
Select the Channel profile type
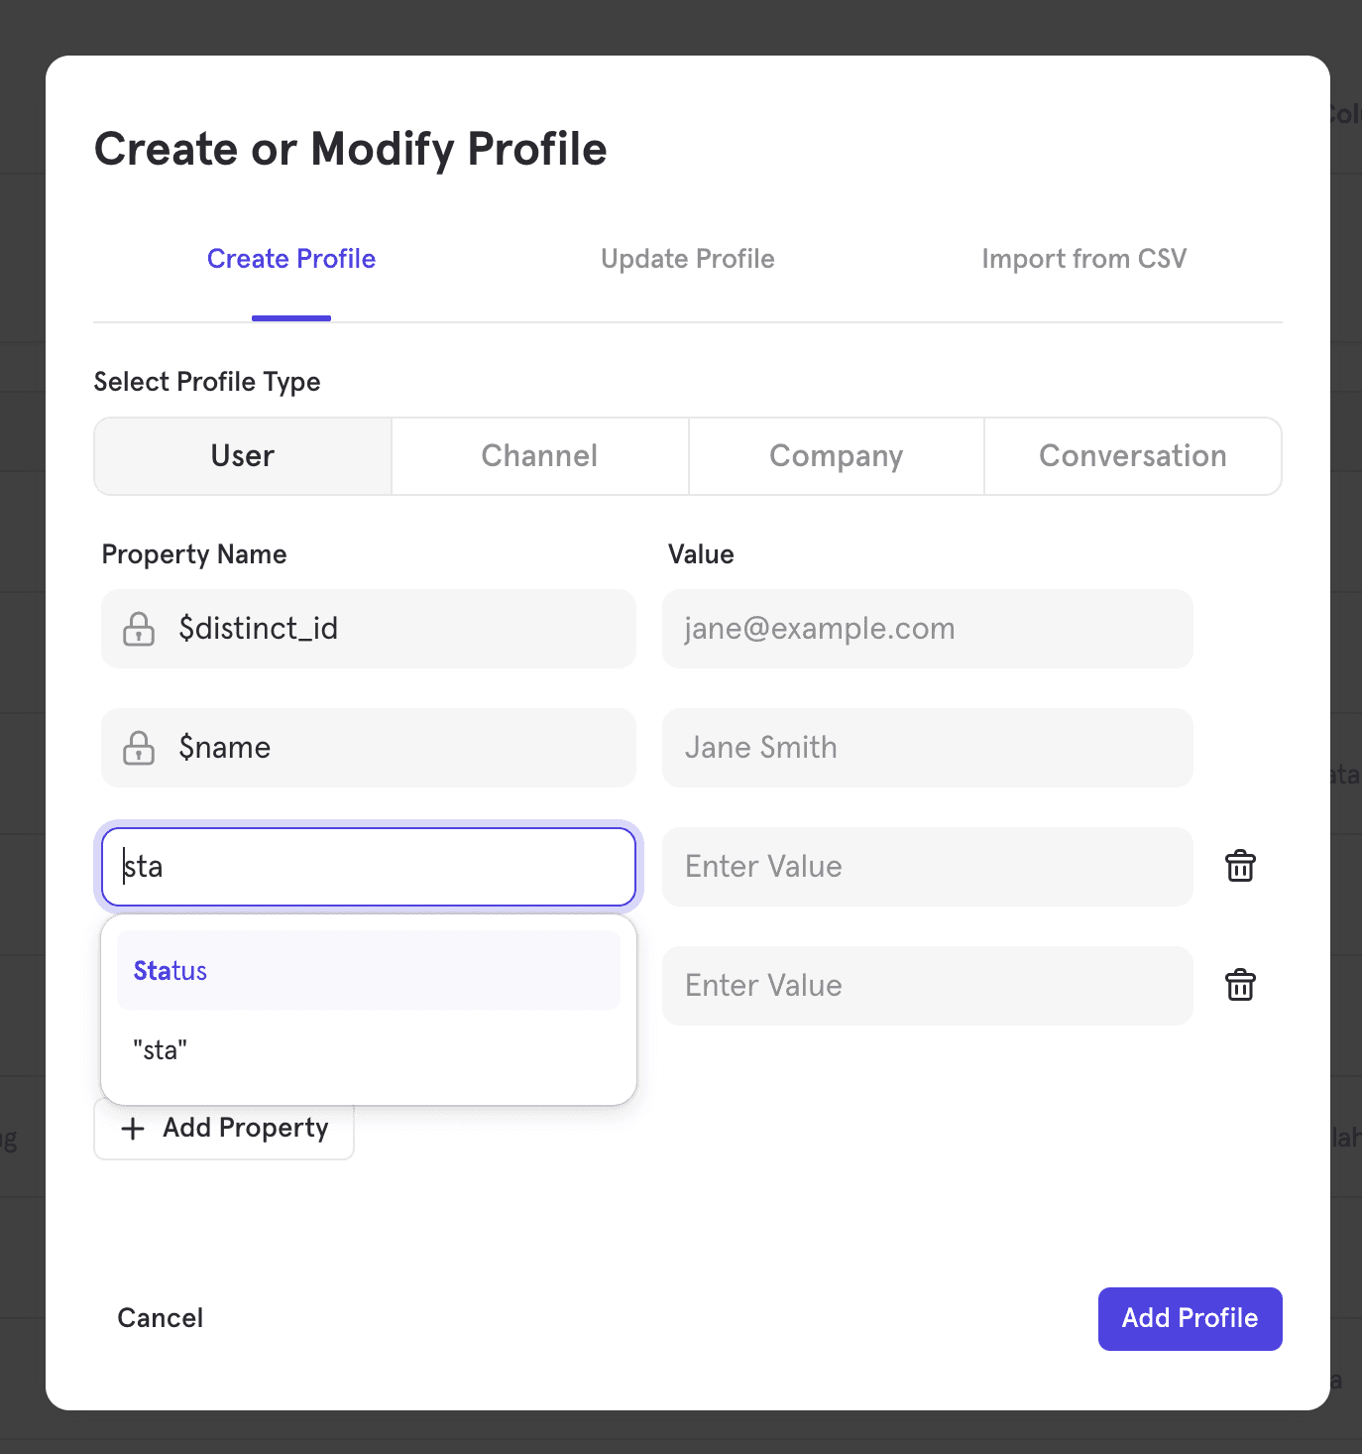[x=539, y=456]
